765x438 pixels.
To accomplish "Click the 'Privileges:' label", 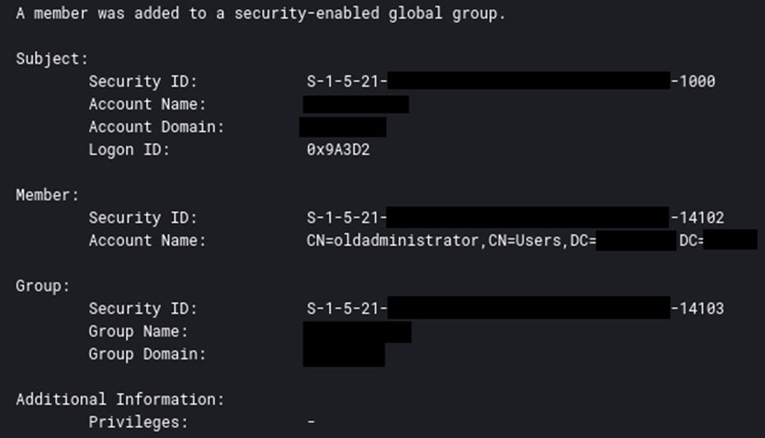I will pos(138,422).
